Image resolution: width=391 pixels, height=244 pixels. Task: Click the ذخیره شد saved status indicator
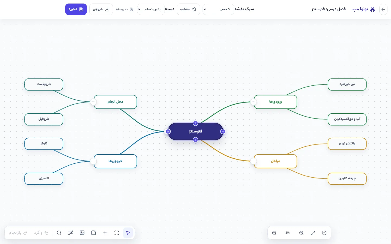tap(124, 9)
